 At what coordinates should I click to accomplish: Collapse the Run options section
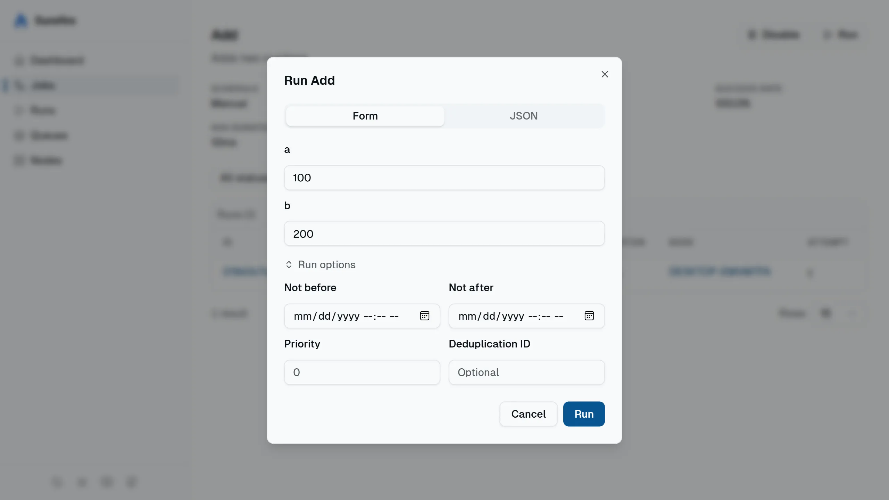[x=326, y=265]
